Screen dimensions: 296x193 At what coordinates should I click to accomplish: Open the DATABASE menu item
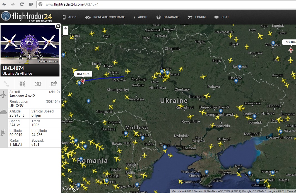point(168,17)
